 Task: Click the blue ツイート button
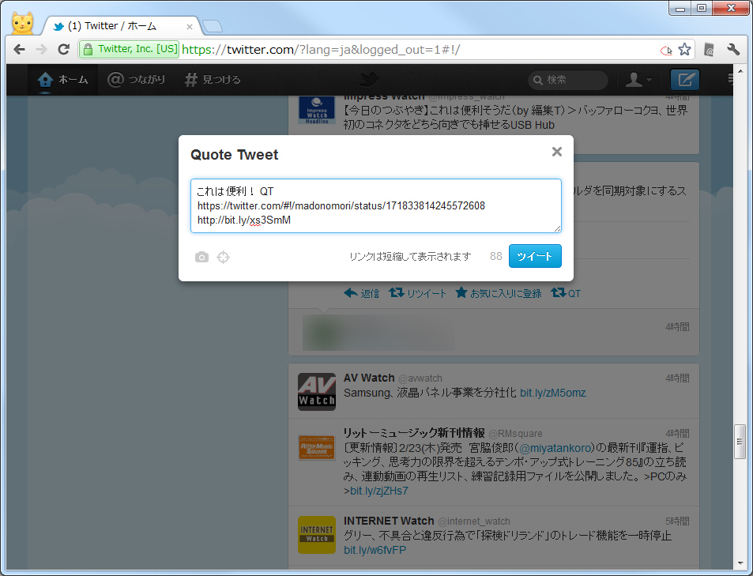pyautogui.click(x=535, y=256)
